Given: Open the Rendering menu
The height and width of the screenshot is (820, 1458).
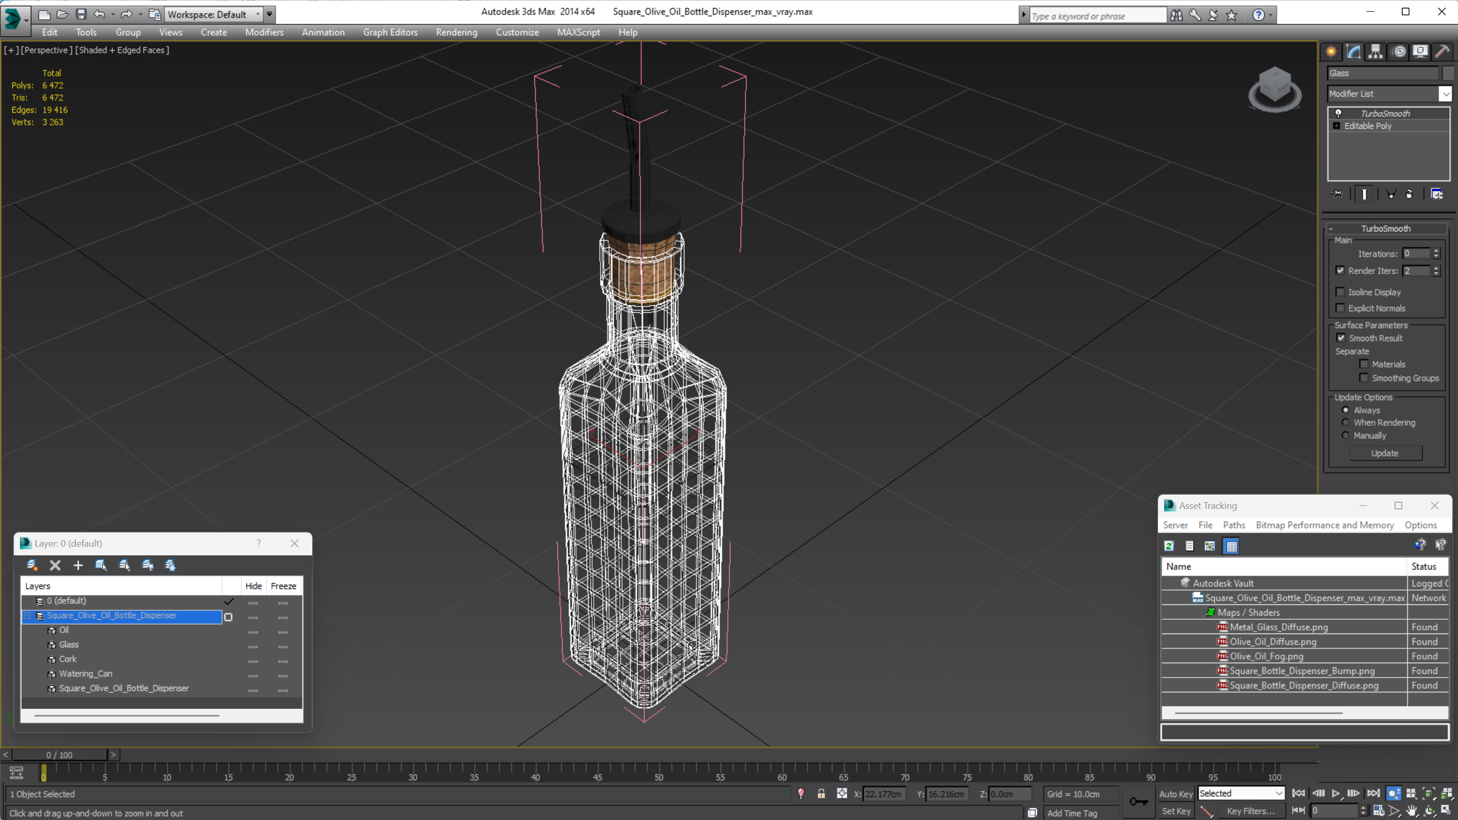Looking at the screenshot, I should pyautogui.click(x=456, y=32).
